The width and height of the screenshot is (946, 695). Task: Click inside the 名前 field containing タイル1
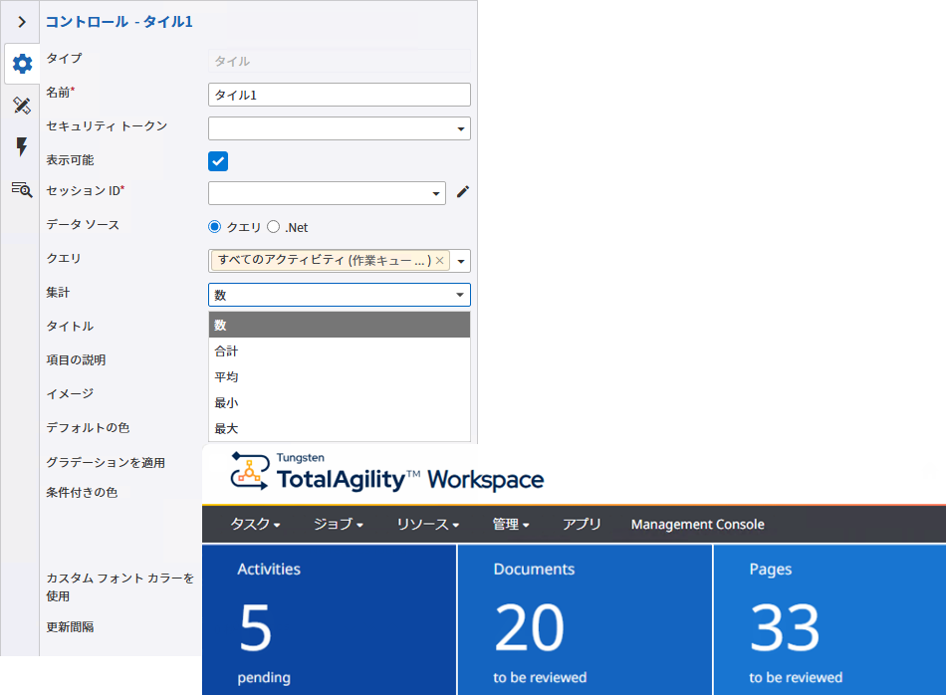point(339,94)
